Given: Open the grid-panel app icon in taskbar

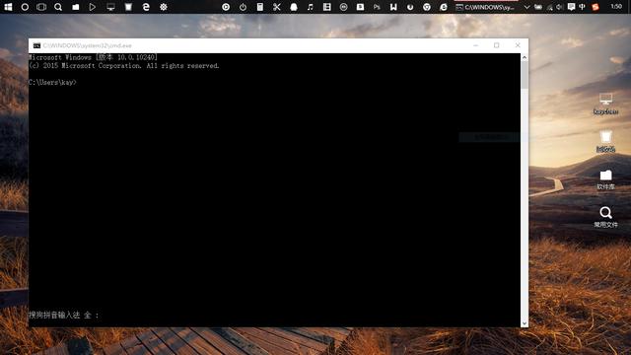Looking at the screenshot, I should 327,7.
